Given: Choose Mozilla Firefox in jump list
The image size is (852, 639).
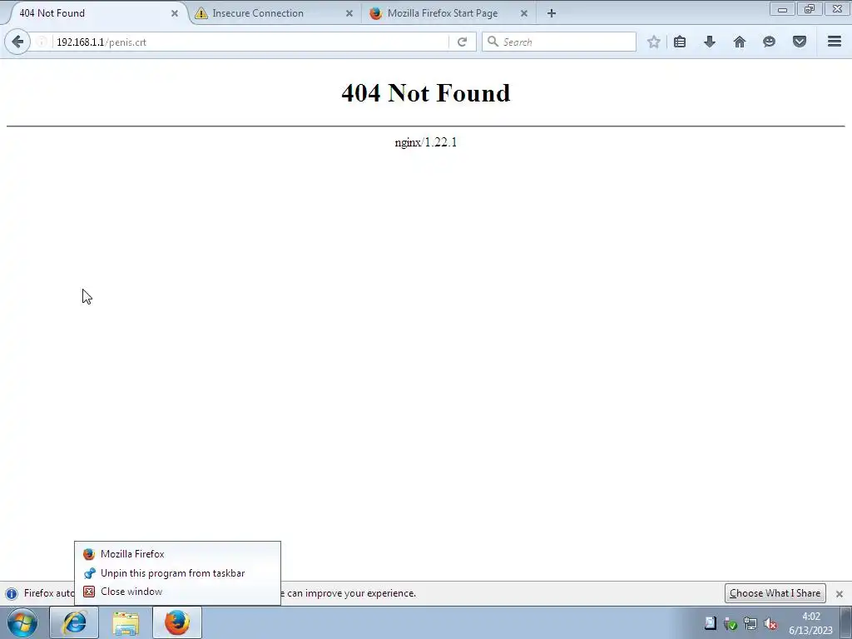Looking at the screenshot, I should click(177, 553).
